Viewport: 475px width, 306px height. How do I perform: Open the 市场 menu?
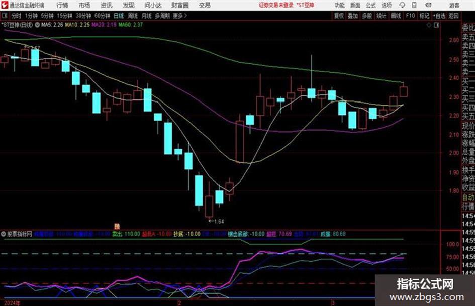[84, 5]
